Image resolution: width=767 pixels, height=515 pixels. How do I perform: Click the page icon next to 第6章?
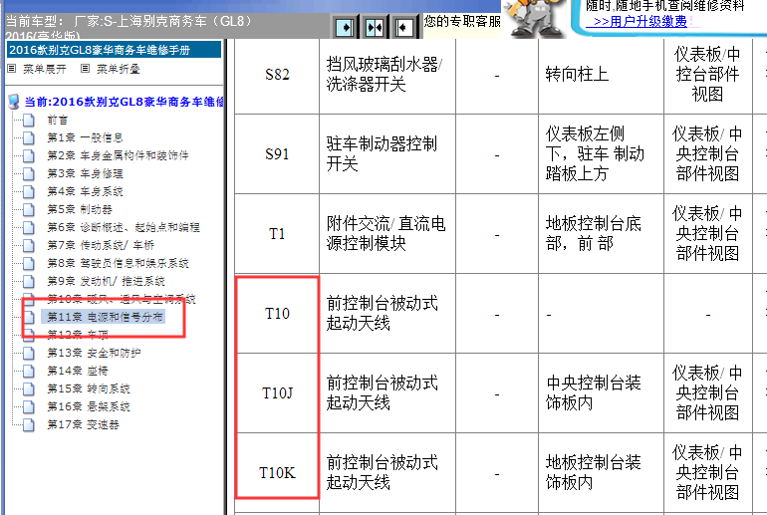(29, 227)
